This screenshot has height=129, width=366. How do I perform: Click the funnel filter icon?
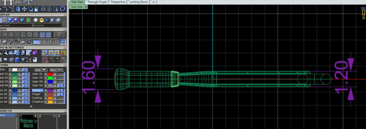(x=23, y=60)
